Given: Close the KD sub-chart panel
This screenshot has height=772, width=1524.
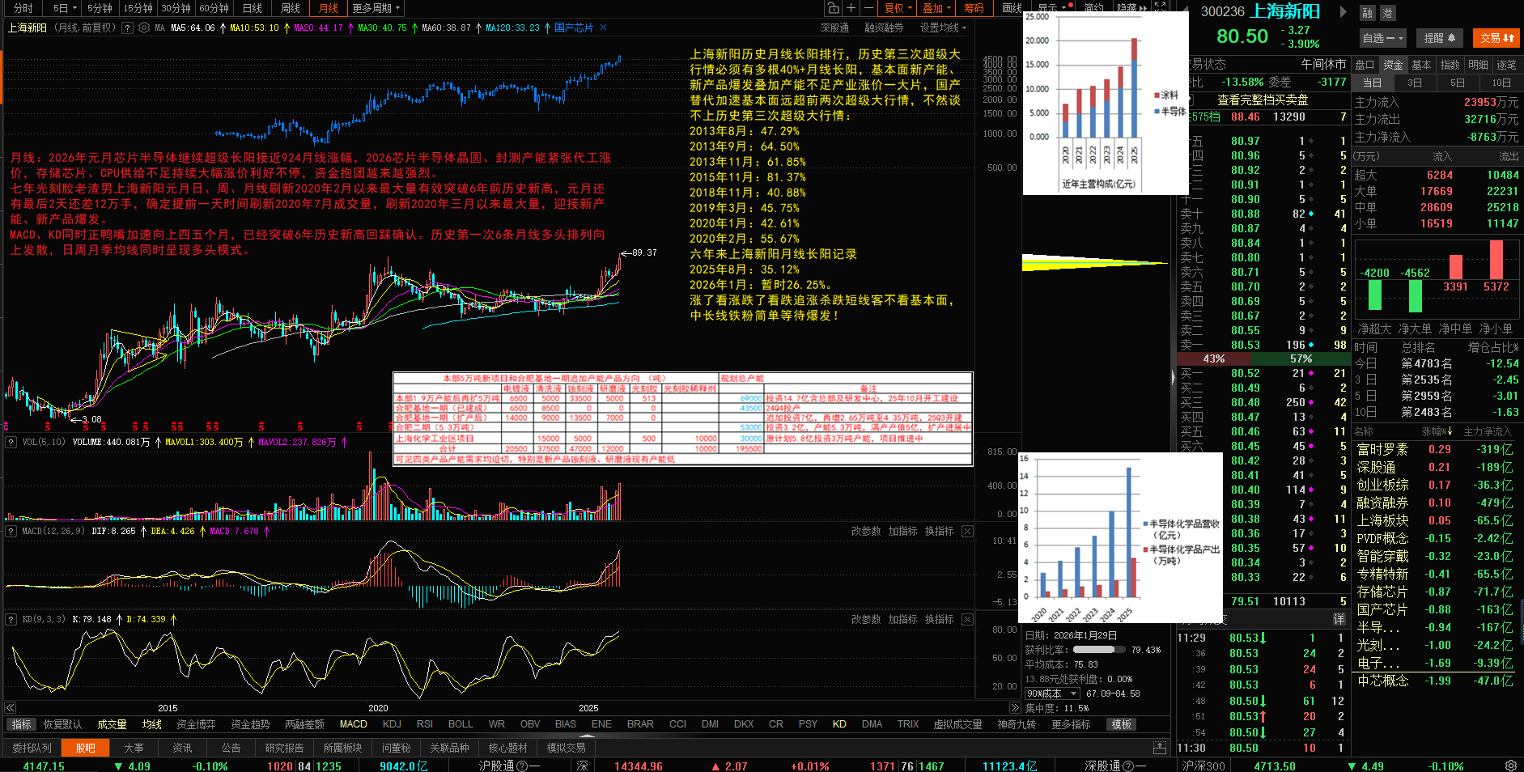Looking at the screenshot, I should (x=967, y=619).
